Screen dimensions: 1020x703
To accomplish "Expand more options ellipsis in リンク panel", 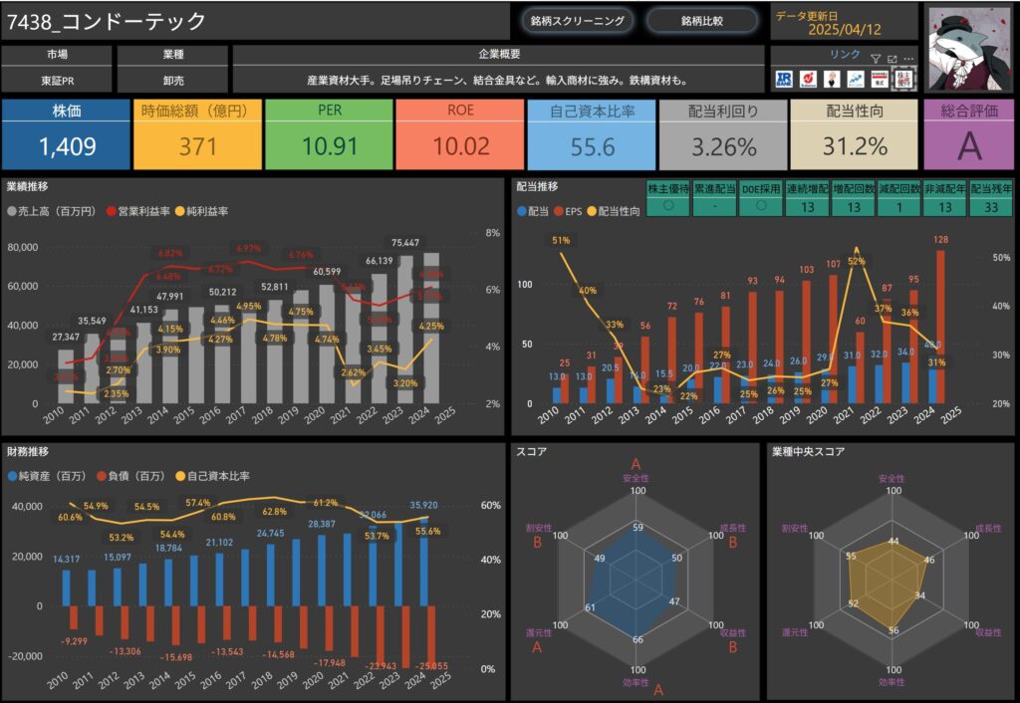I will point(907,59).
